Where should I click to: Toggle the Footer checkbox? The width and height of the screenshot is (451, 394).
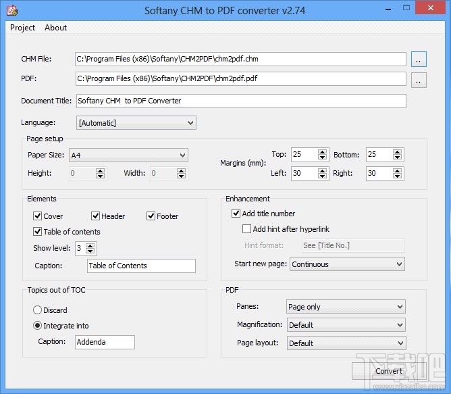(x=151, y=216)
